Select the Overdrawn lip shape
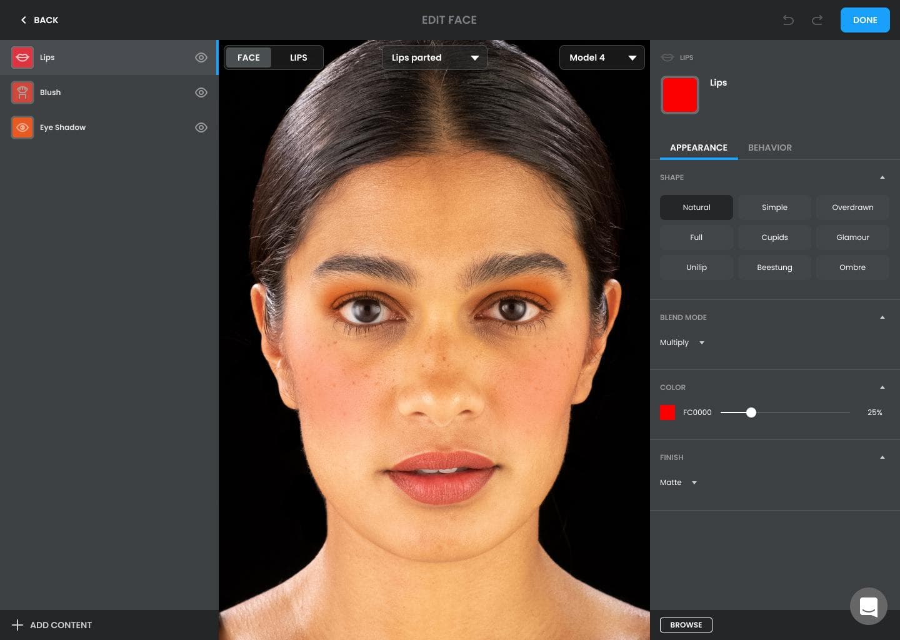900x640 pixels. click(x=852, y=207)
